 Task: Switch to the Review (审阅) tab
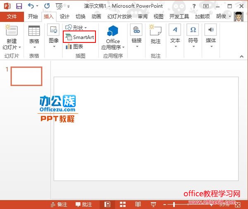[143, 16]
